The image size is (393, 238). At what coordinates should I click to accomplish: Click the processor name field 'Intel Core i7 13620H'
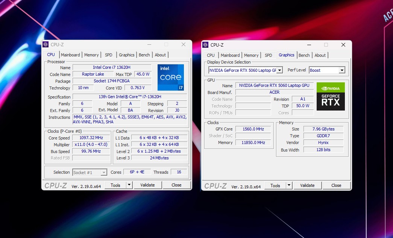(x=112, y=67)
